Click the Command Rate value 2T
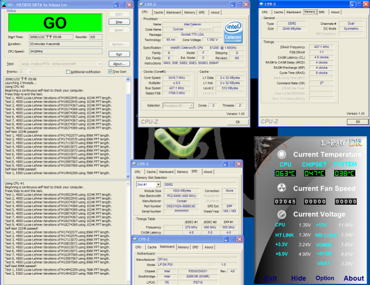Image resolution: width=370 pixels, height=285 pixels. (x=321, y=83)
